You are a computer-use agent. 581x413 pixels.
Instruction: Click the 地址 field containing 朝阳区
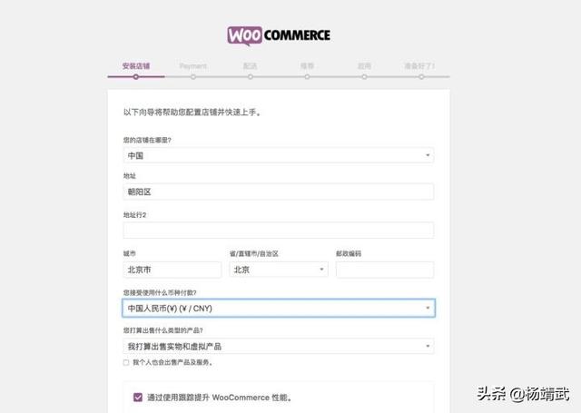click(279, 192)
